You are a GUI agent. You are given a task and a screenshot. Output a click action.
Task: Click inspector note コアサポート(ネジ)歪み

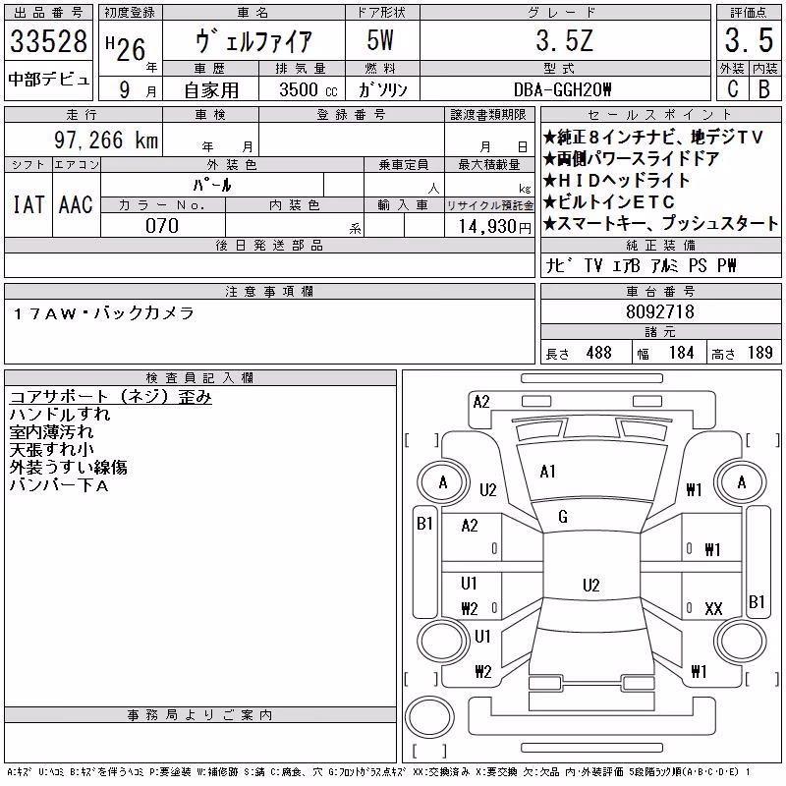pos(110,396)
